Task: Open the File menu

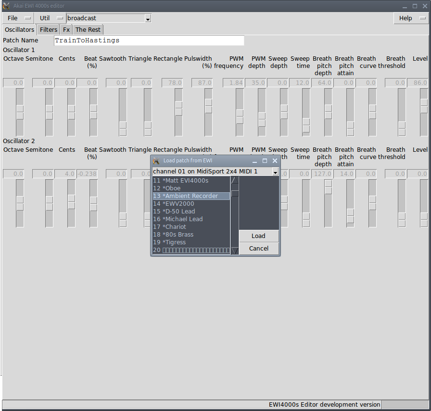Action: 18,18
